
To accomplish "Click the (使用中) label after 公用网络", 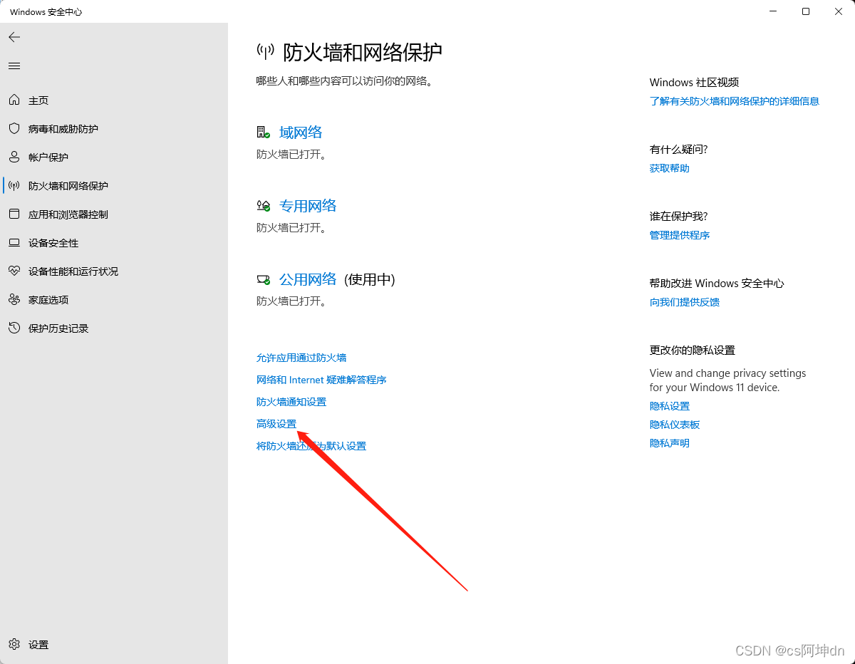I will click(x=370, y=279).
